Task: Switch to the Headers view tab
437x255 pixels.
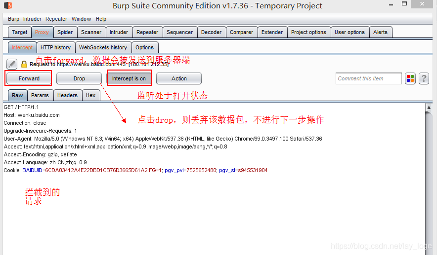Action: tap(67, 95)
